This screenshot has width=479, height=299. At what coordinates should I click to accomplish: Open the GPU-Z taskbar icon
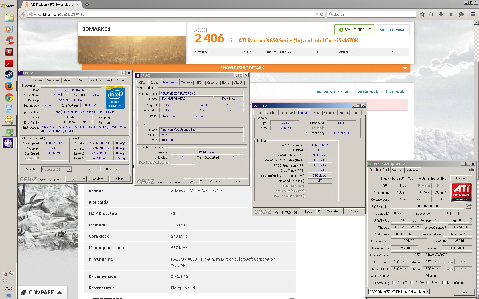click(9, 132)
